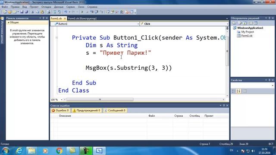The width and height of the screenshot is (276, 155).
Task: Open the Properties Window toolbar icon
Action: 112,12
